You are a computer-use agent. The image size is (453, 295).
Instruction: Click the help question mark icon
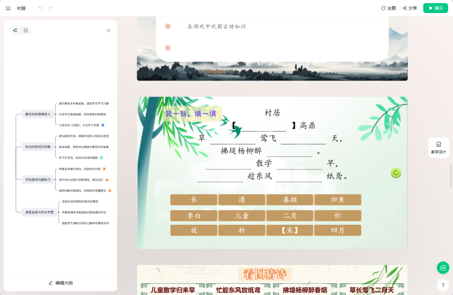pos(443,285)
